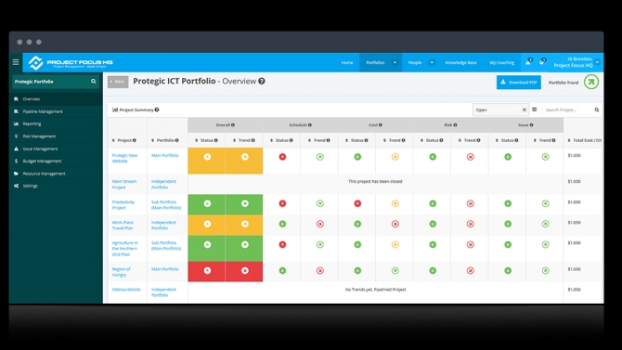Open the notifications bell icon
This screenshot has width=622, height=350.
pos(528,62)
